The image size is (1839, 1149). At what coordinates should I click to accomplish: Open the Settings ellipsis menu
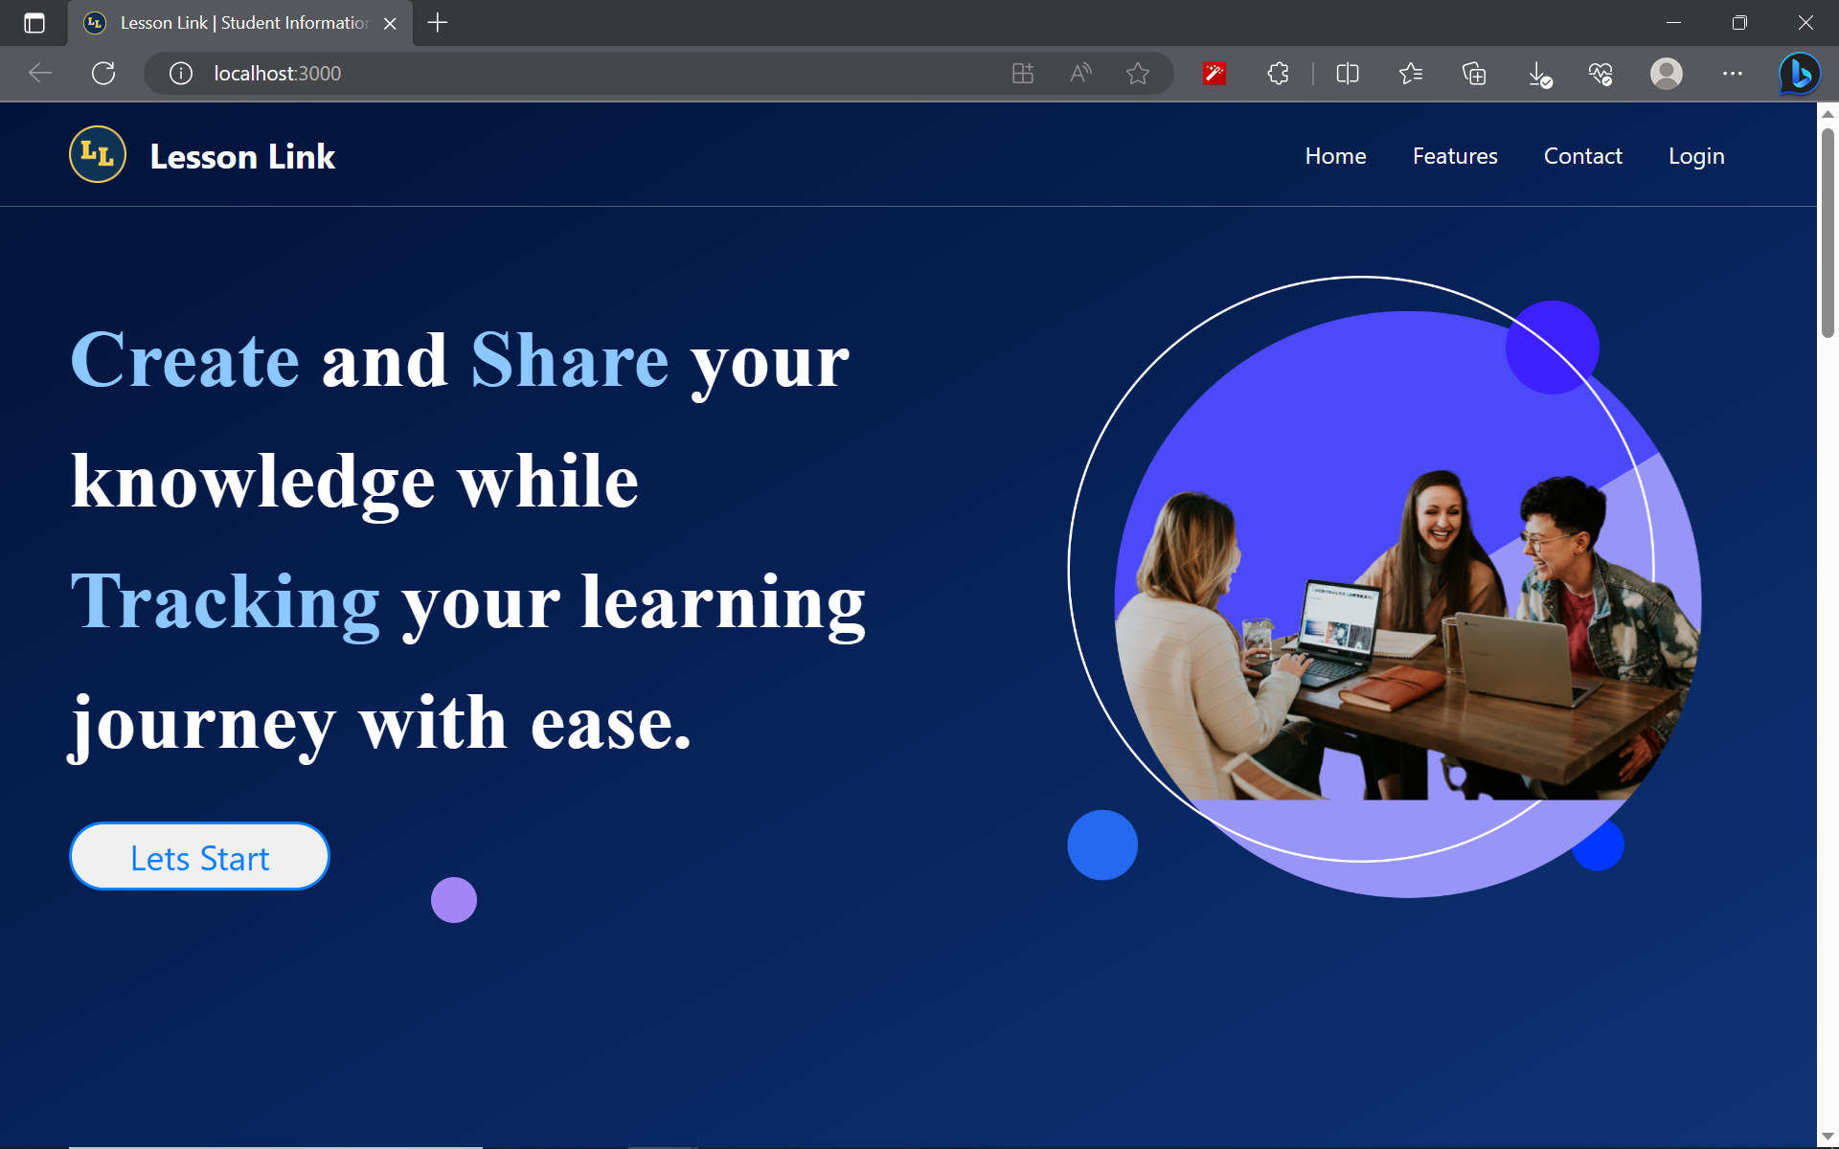(x=1732, y=74)
